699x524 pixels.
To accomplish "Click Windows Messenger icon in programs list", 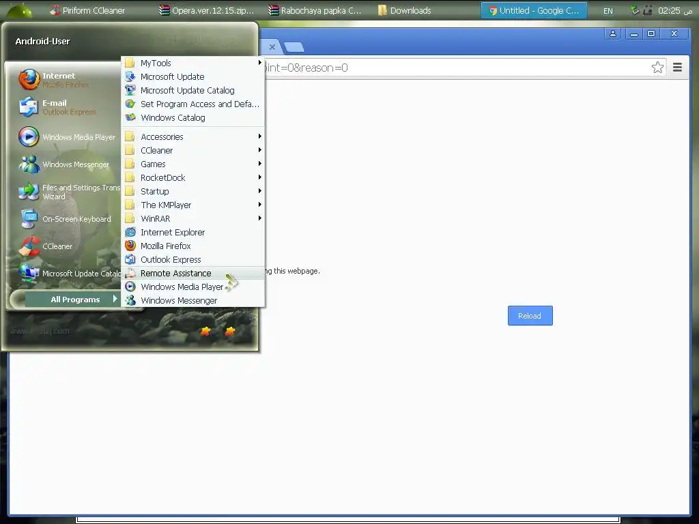I will click(130, 300).
